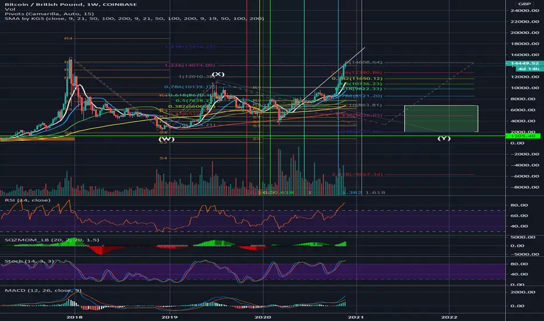The image size is (544, 321).
Task: Select the 1.236(14074.00) Fibonacci level label
Action: pyautogui.click(x=190, y=65)
